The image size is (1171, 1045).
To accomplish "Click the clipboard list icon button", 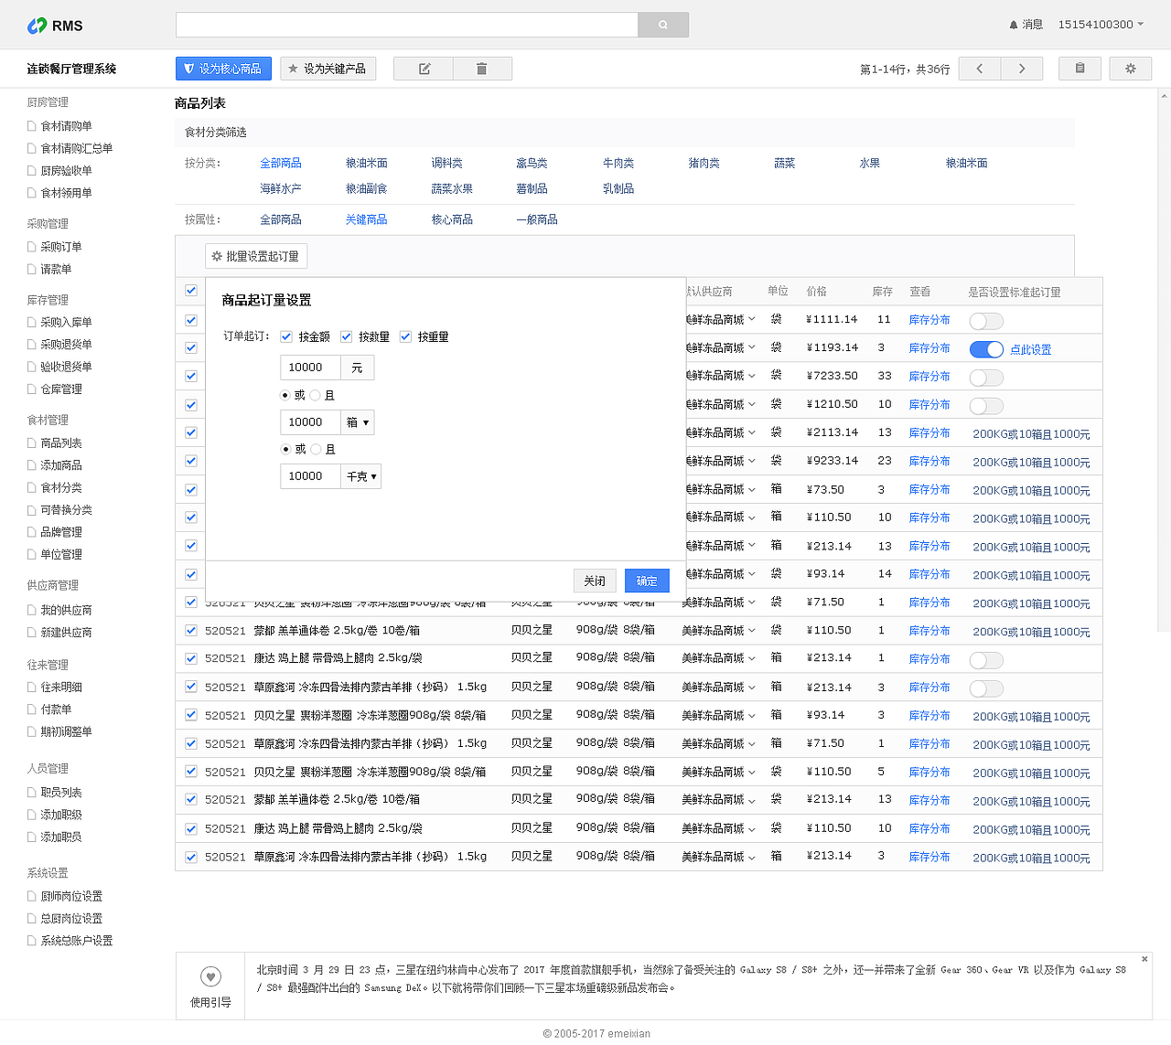I will [1080, 69].
